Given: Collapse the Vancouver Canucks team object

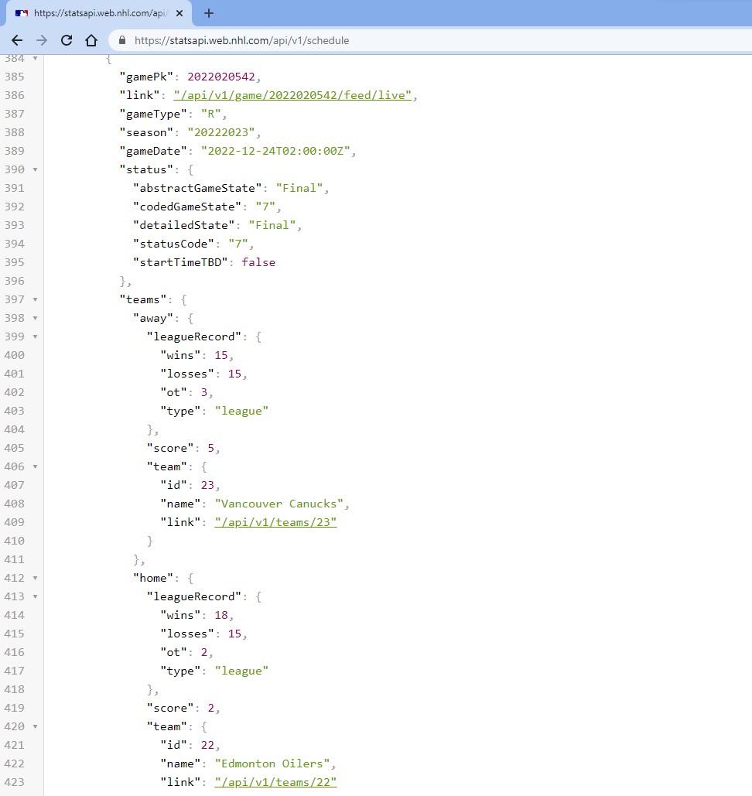Looking at the screenshot, I should tap(36, 466).
